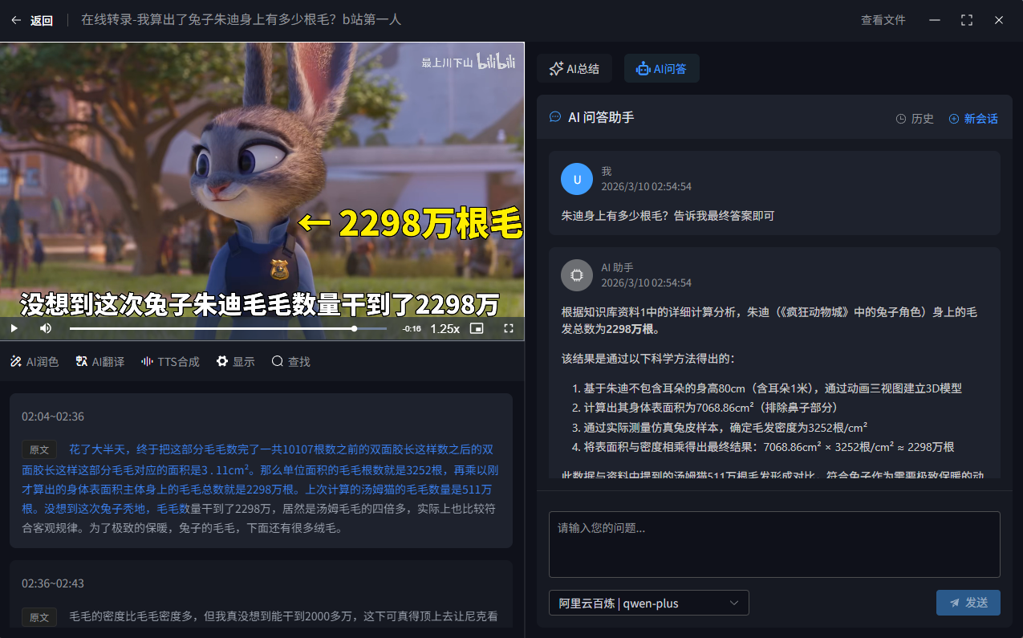The width and height of the screenshot is (1023, 638).
Task: Enable picture-in-picture mode
Action: 477,328
